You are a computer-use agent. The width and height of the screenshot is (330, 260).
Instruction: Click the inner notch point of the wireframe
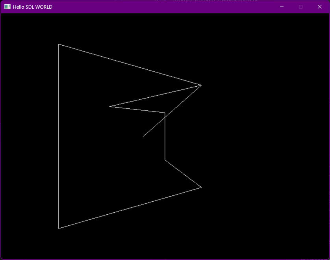click(111, 106)
